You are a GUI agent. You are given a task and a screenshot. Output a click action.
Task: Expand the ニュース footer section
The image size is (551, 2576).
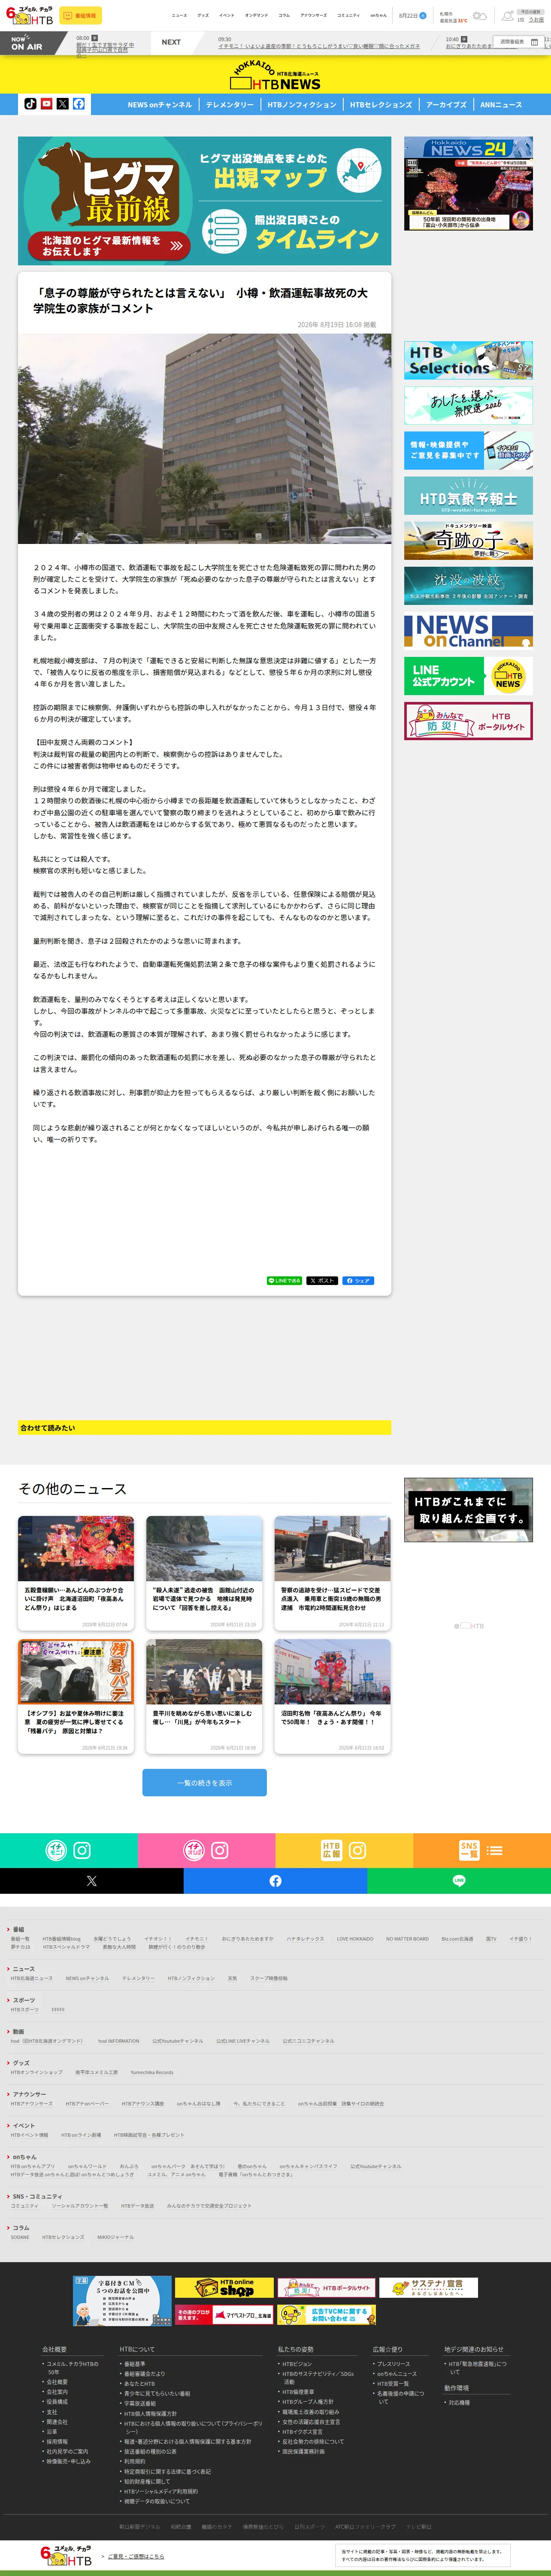(21, 1968)
